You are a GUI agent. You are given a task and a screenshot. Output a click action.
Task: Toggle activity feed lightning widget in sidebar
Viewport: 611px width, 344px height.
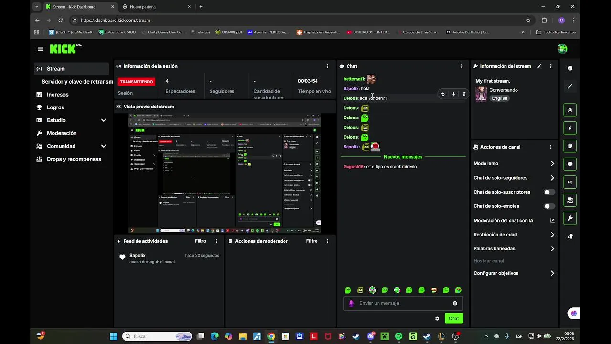pyautogui.click(x=570, y=128)
